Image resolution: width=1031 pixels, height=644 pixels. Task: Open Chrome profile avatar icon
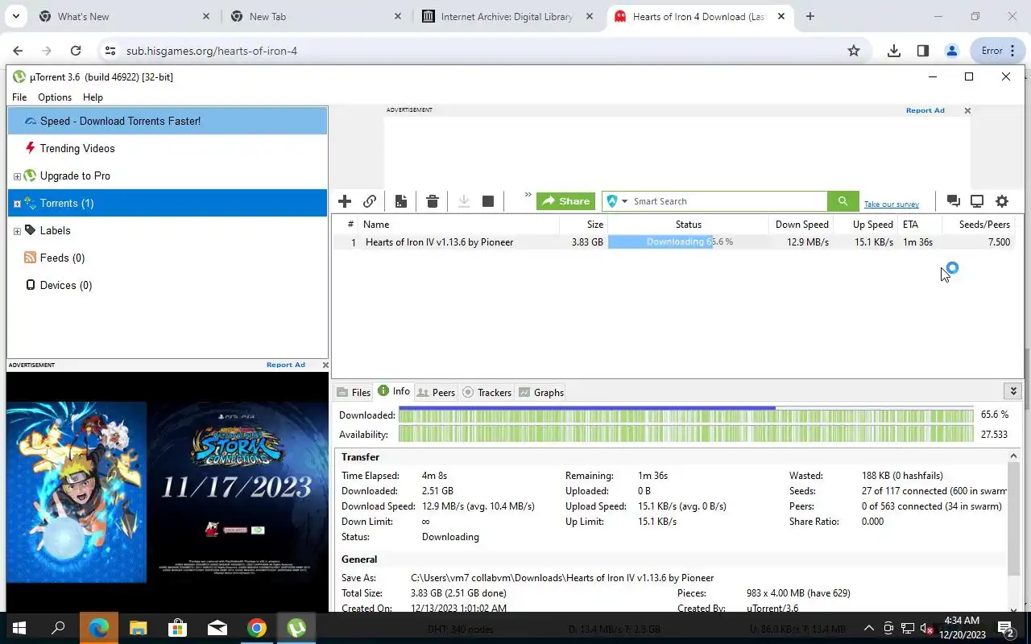(x=951, y=51)
